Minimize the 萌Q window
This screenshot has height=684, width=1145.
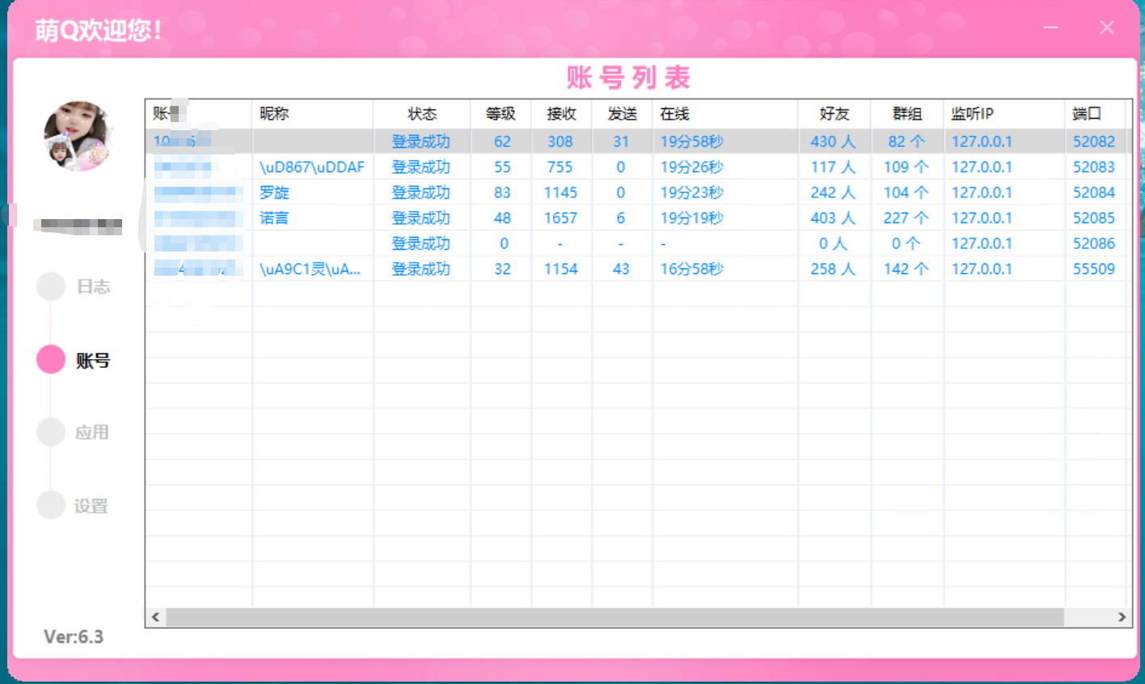(1050, 27)
